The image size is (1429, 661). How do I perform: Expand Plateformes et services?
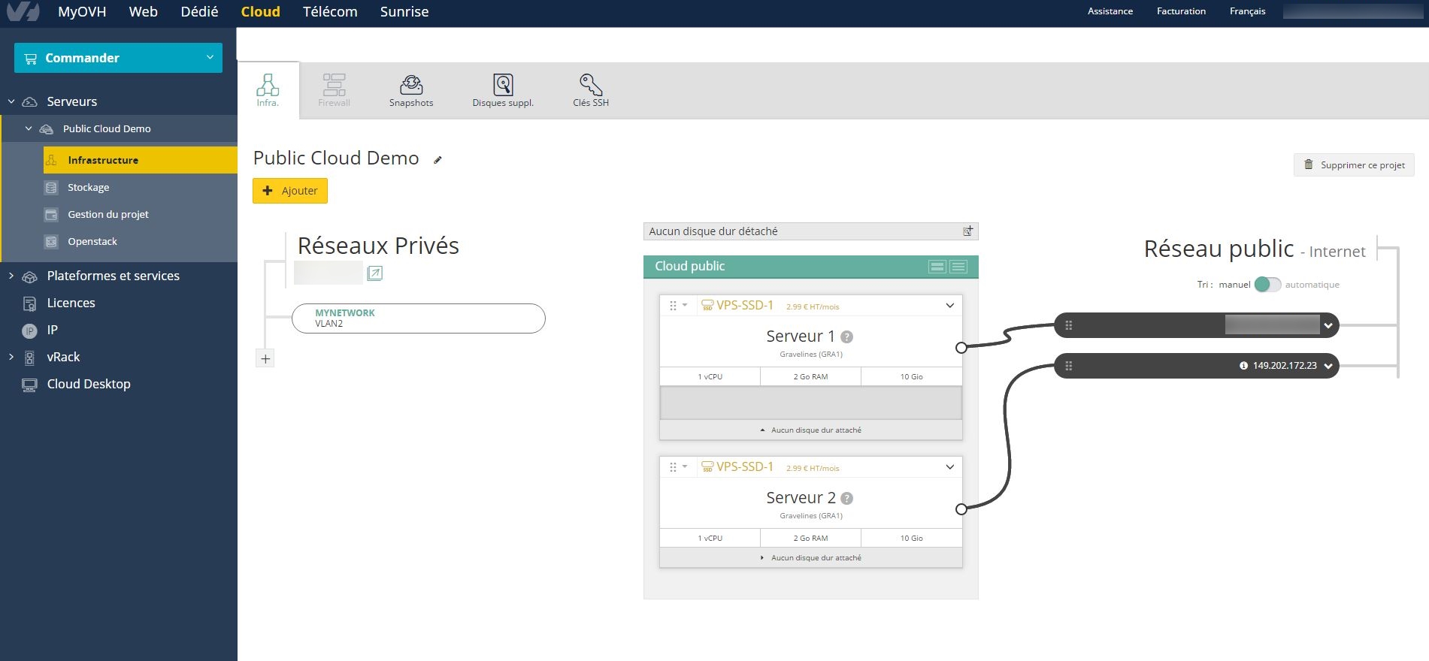click(x=11, y=276)
